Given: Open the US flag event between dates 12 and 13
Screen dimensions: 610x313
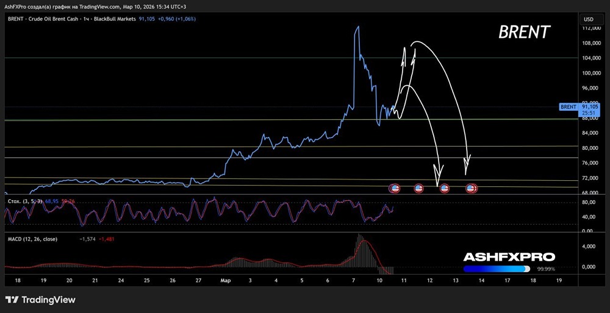Looking at the screenshot, I should [444, 189].
